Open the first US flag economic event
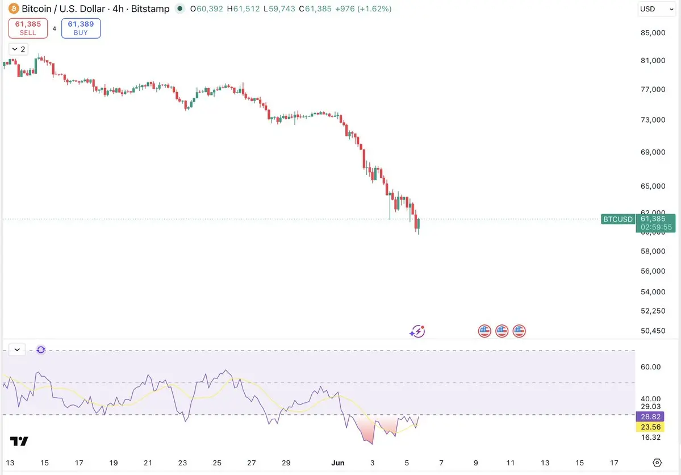Viewport: 681px width, 475px height. pos(484,331)
